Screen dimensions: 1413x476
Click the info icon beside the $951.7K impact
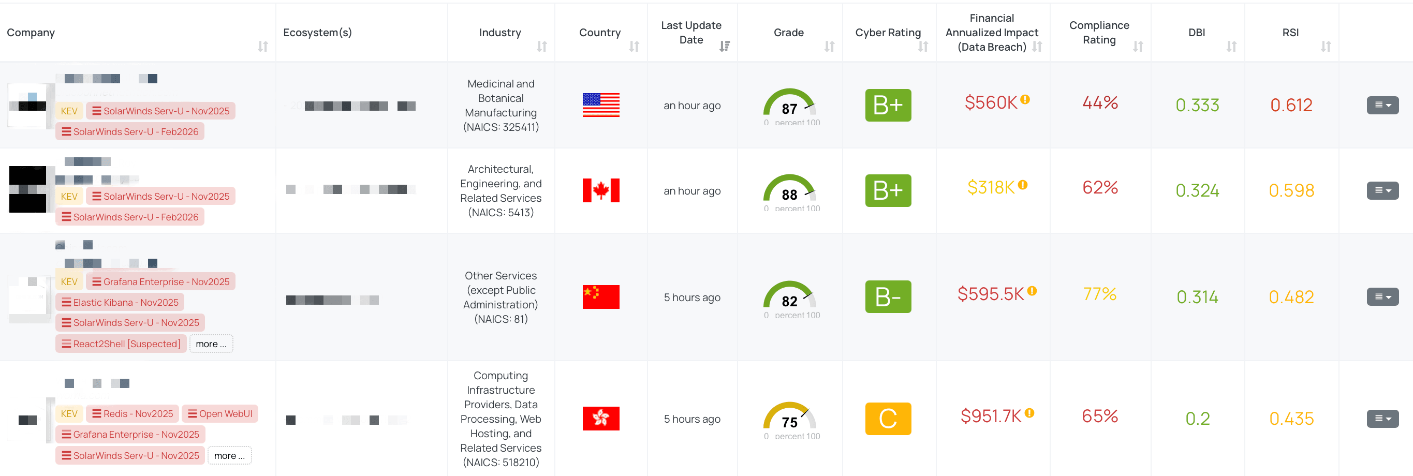click(x=1030, y=413)
